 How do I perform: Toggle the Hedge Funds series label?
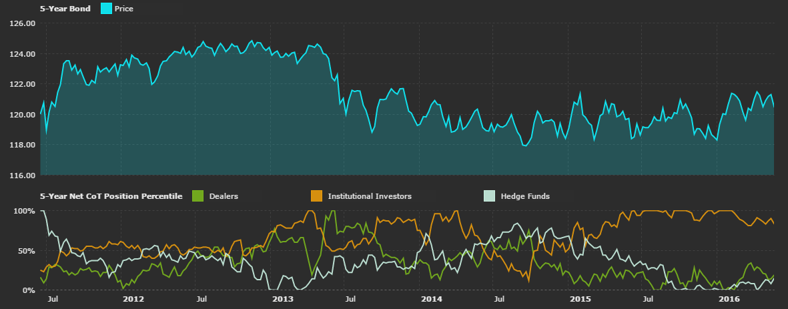(x=525, y=196)
